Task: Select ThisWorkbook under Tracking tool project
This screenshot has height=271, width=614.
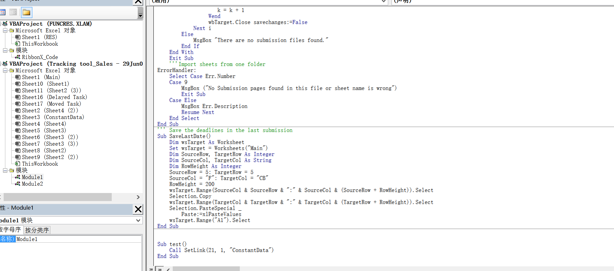Action: (x=40, y=164)
